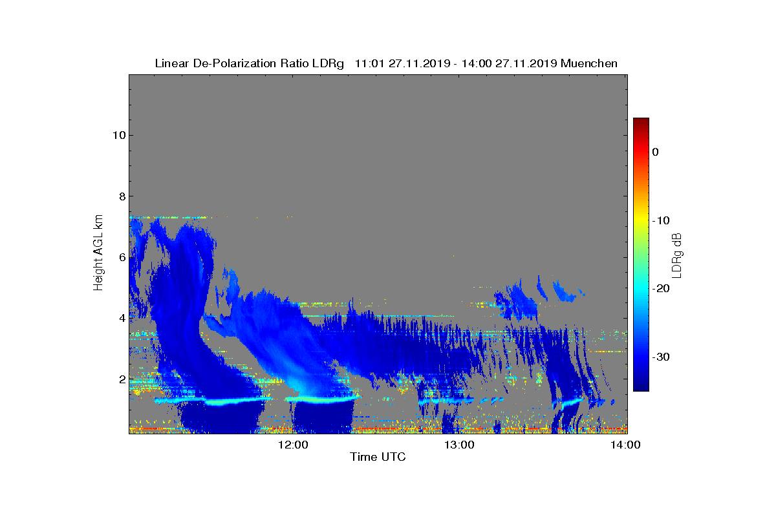Click the '2' height tick label
The width and height of the screenshot is (776, 517).
pos(122,379)
